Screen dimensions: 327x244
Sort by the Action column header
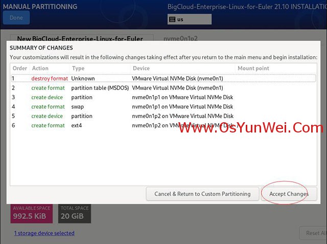pos(50,68)
